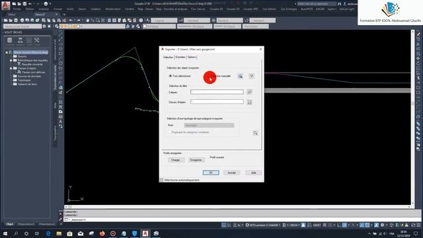423x238 pixels.
Task: Select Dessin courant node in task pane tree
Action: click(31, 52)
